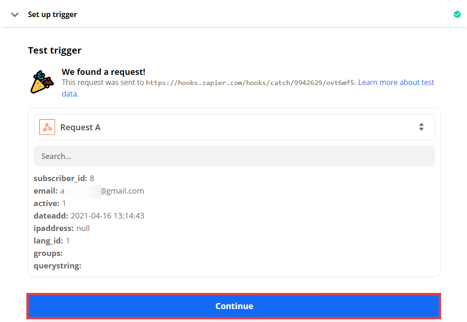The image size is (467, 322).
Task: Click the Set up trigger section title
Action: click(52, 14)
